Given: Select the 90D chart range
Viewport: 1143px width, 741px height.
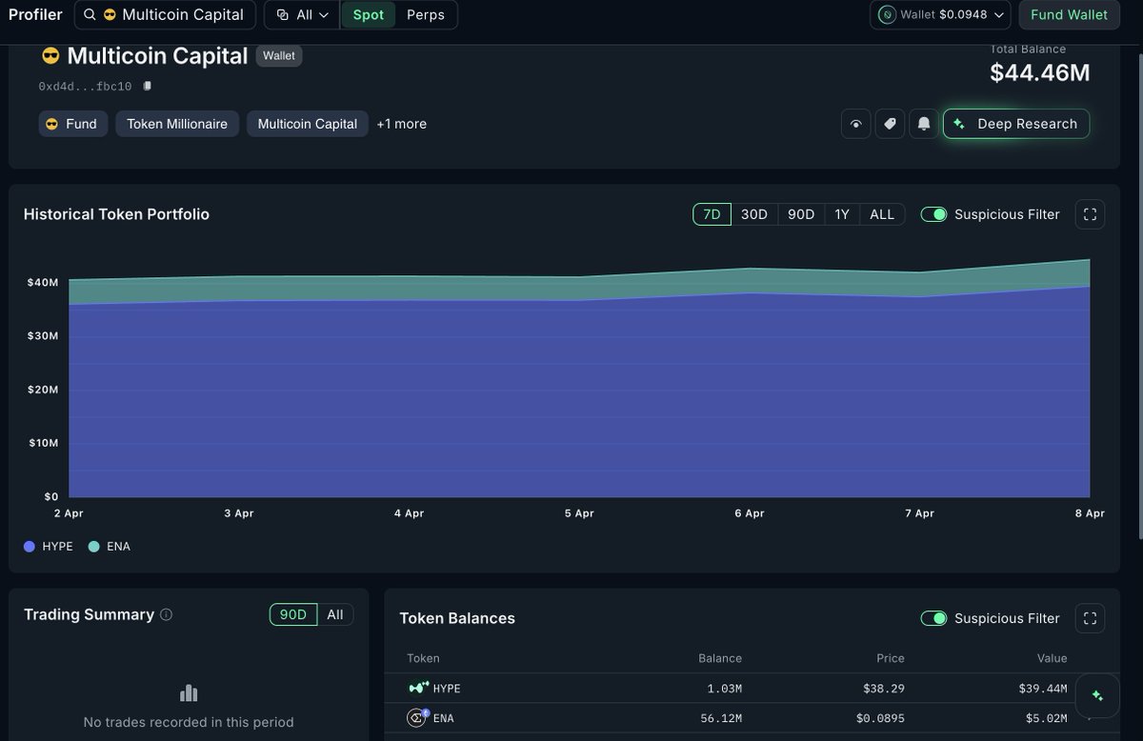Looking at the screenshot, I should coord(801,214).
